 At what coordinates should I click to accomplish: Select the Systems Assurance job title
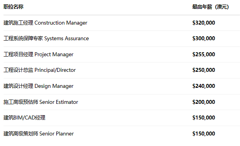click(x=46, y=38)
